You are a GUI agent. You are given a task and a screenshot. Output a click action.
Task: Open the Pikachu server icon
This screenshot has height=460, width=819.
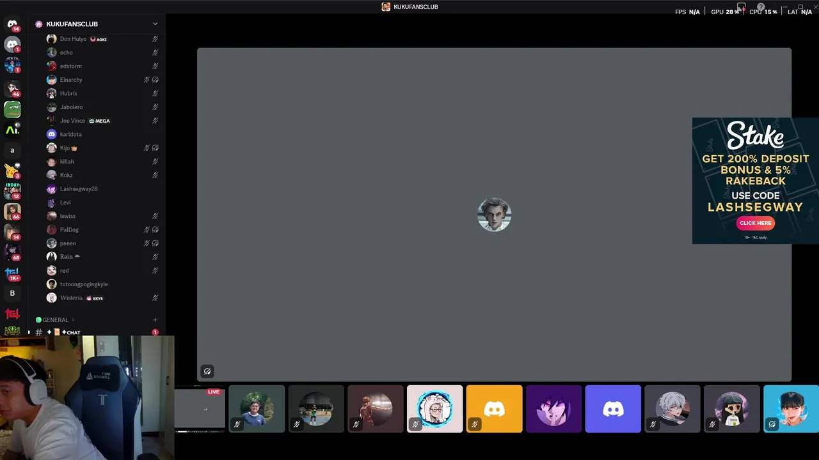pyautogui.click(x=12, y=171)
